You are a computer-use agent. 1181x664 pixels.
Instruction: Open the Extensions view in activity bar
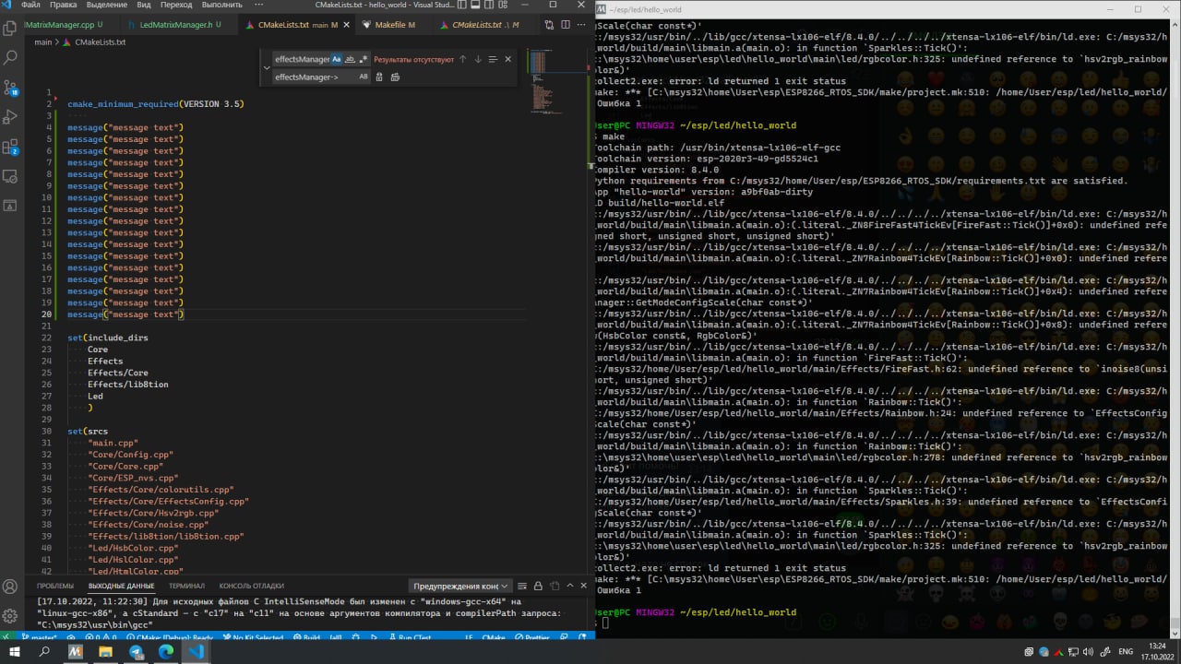tap(11, 147)
